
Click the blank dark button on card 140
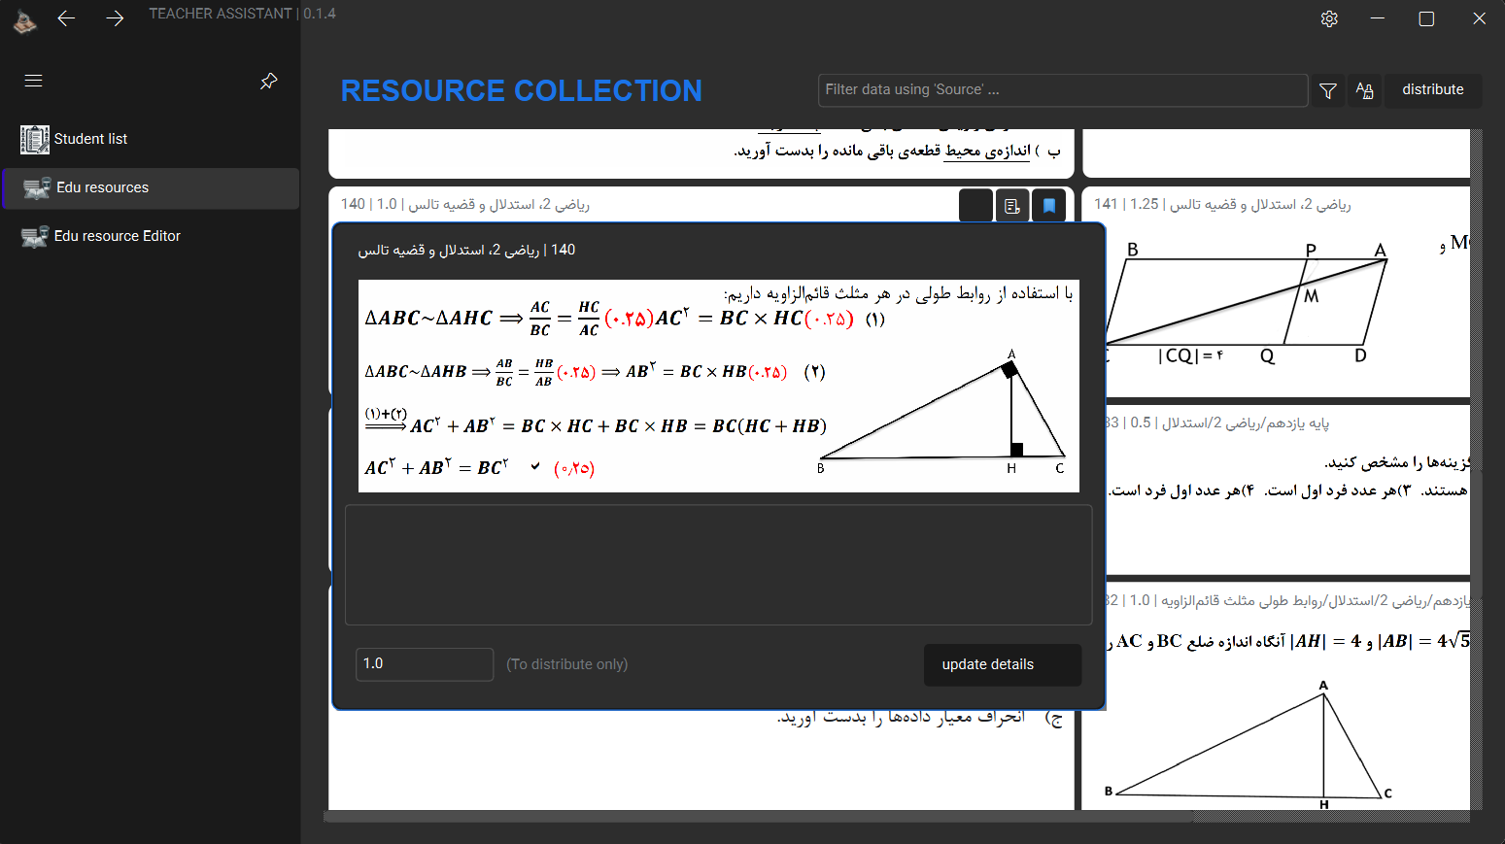[975, 205]
